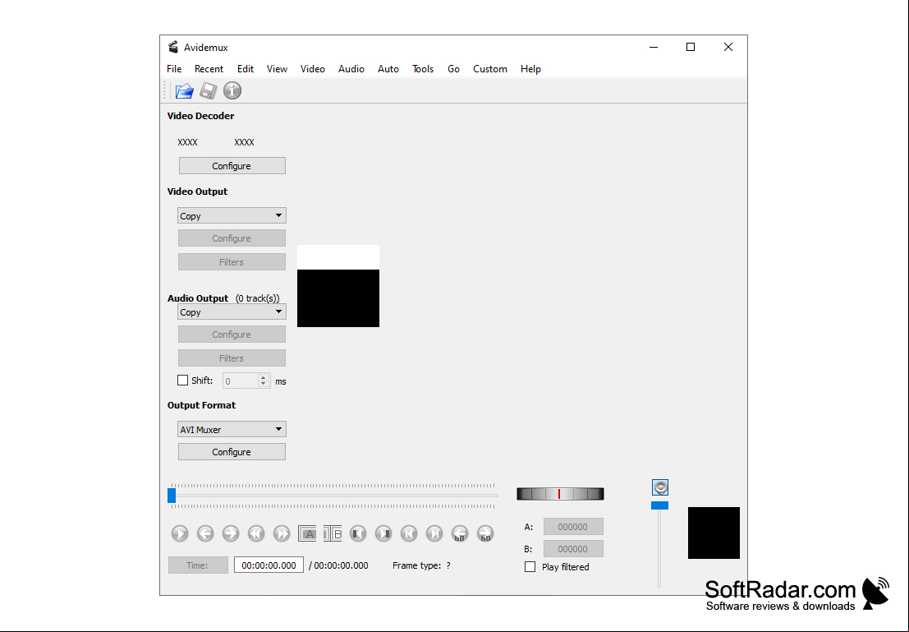Image resolution: width=909 pixels, height=632 pixels.
Task: Click the current time input field
Action: point(269,565)
